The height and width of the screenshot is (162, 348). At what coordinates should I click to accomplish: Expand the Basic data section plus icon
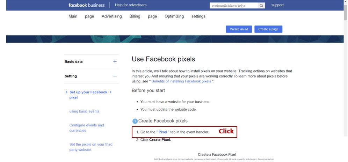pos(115,62)
